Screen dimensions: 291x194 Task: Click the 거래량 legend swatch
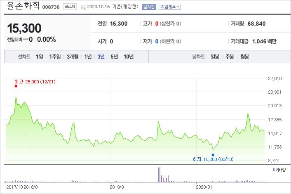coord(274,170)
